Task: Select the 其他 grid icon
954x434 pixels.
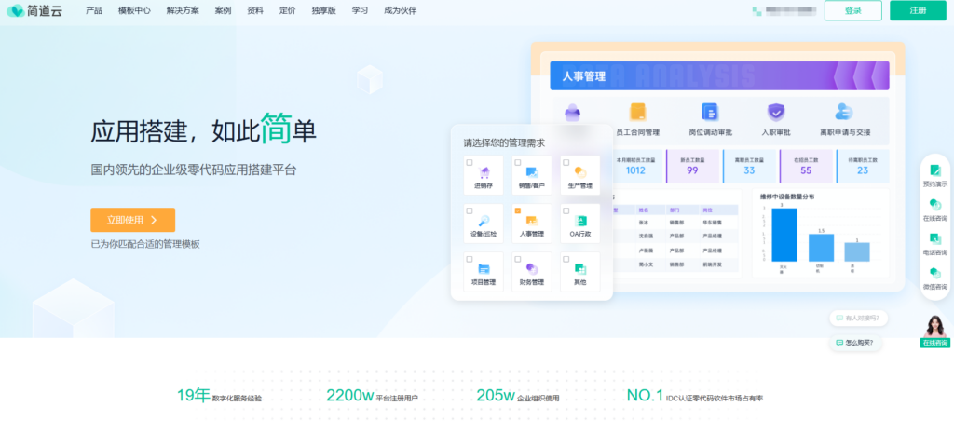Action: tap(581, 268)
